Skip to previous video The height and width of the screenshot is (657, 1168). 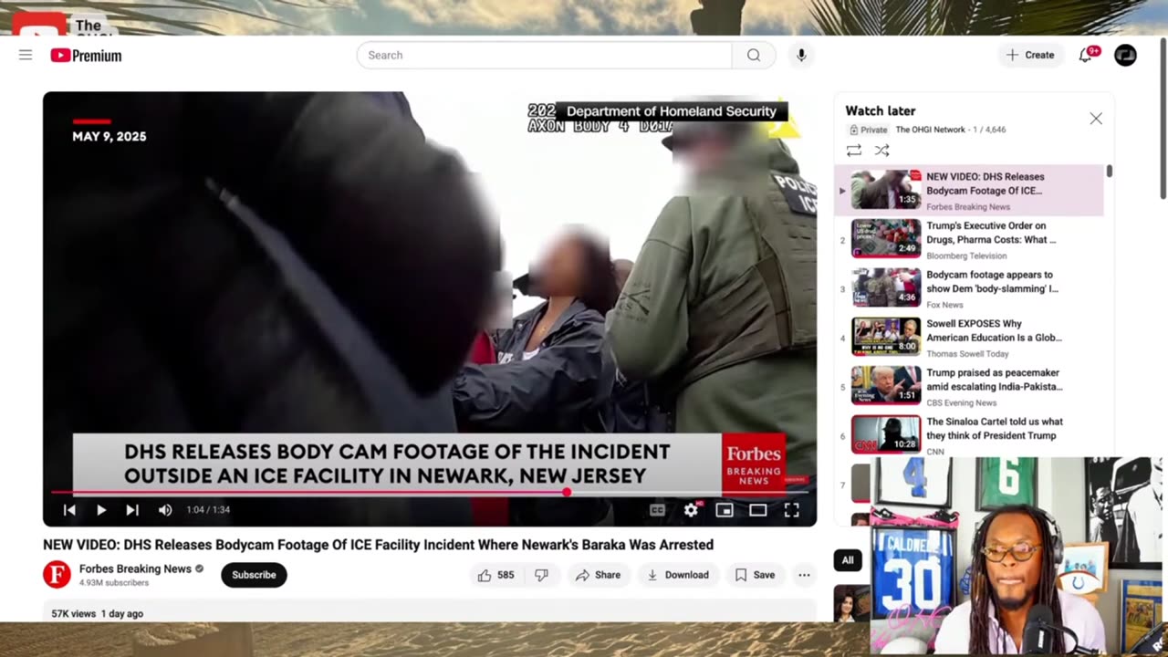click(69, 510)
